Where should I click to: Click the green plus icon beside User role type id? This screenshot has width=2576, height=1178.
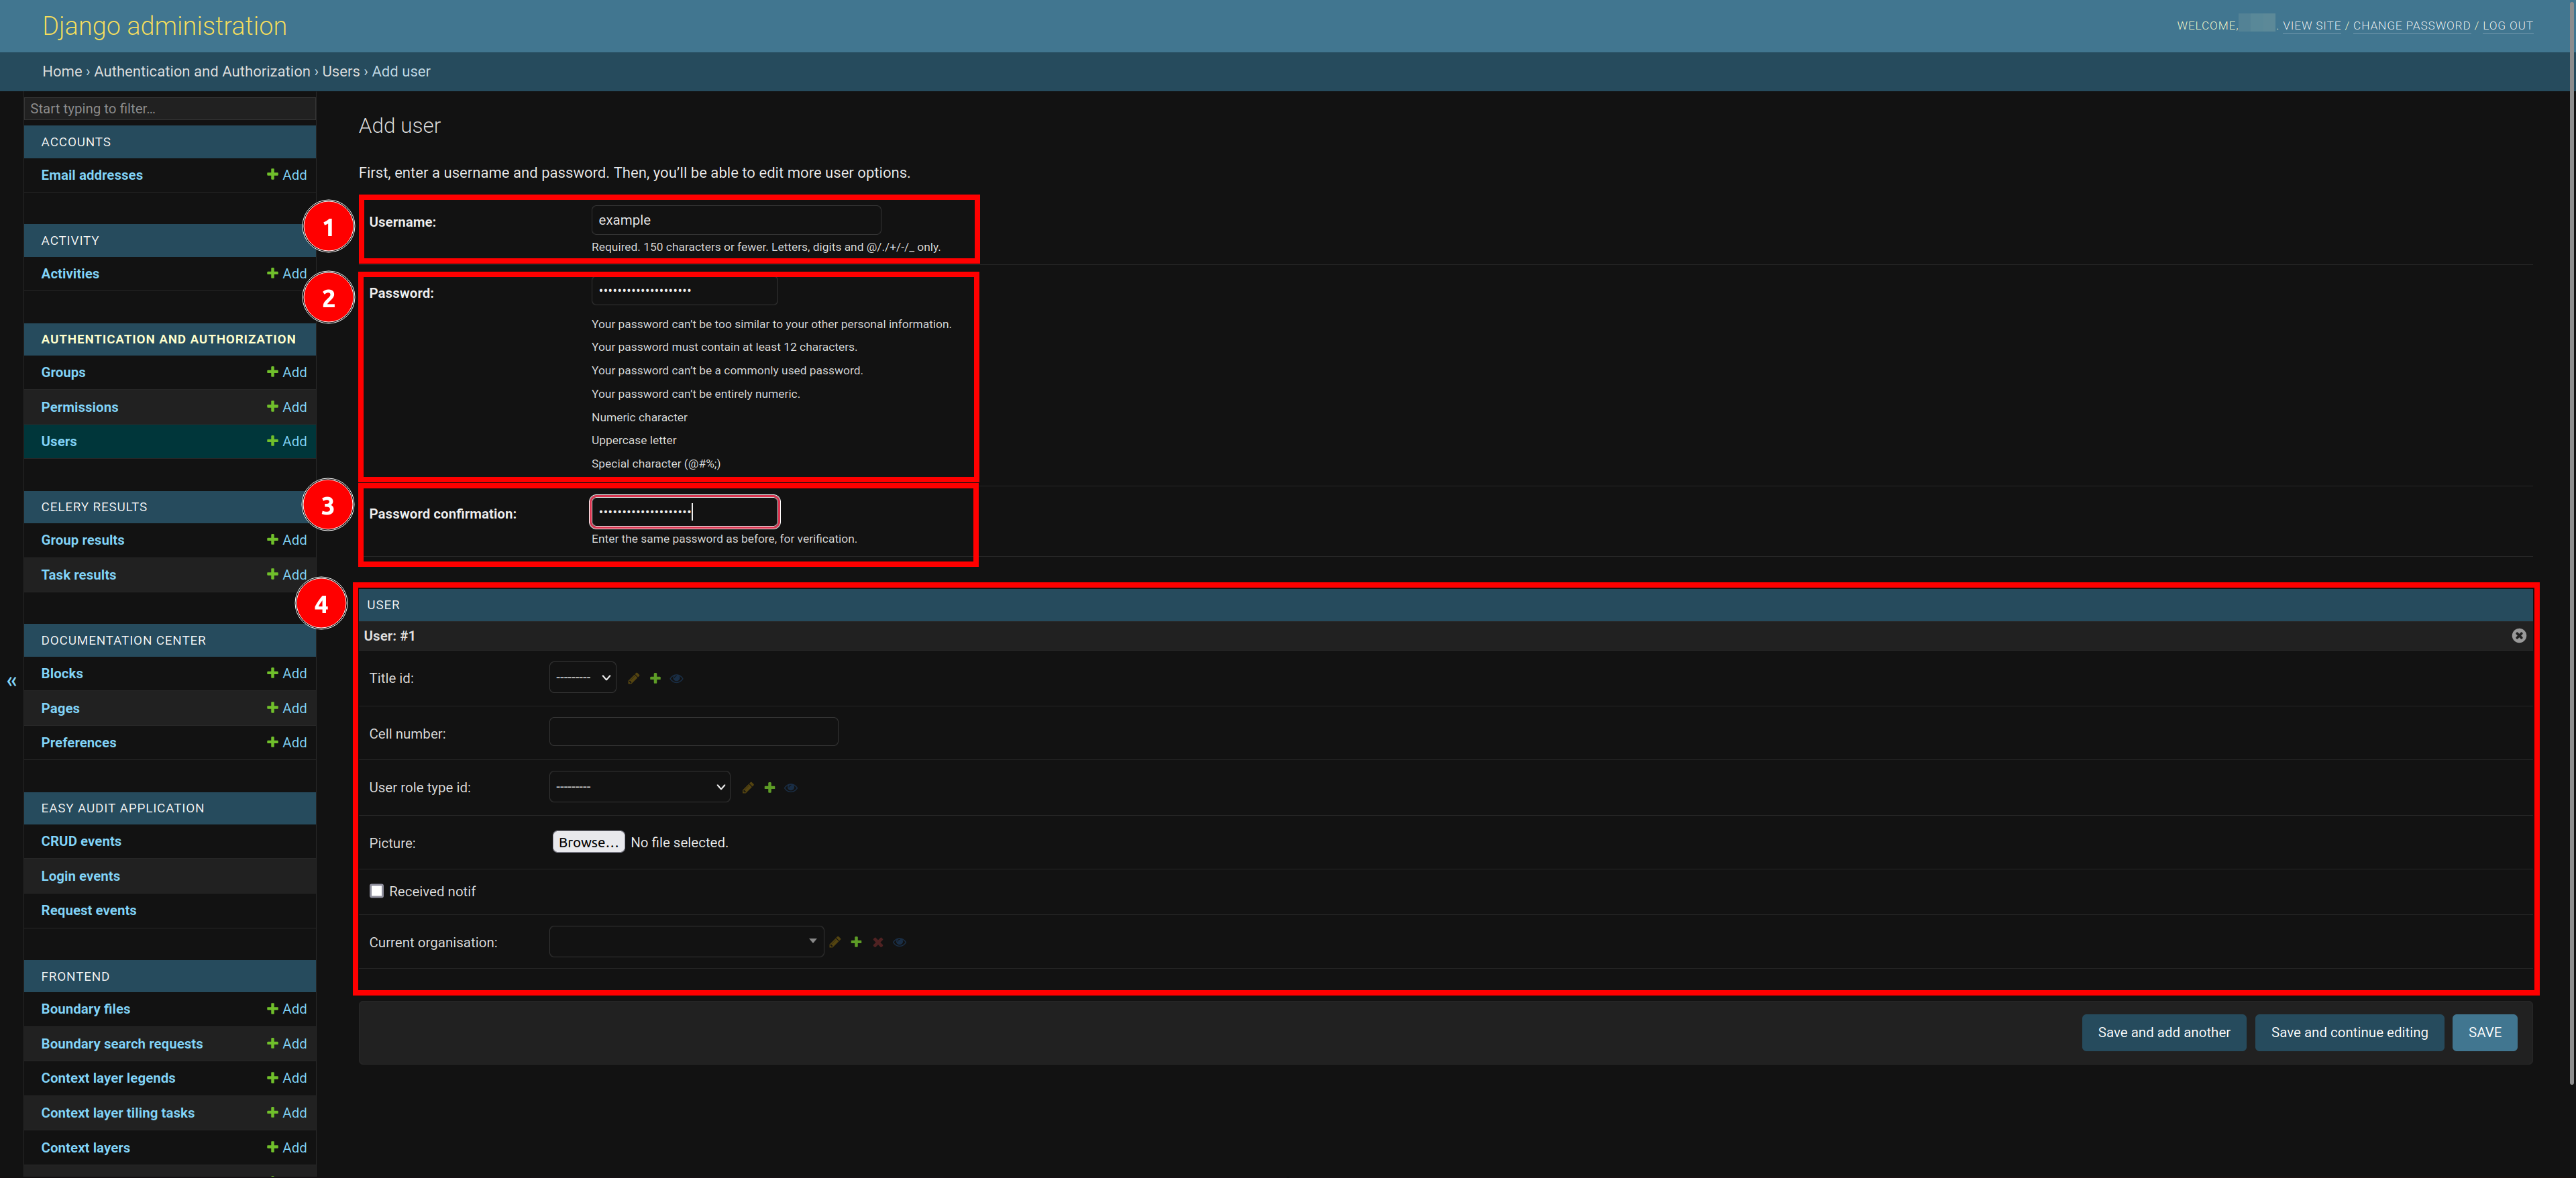point(770,788)
